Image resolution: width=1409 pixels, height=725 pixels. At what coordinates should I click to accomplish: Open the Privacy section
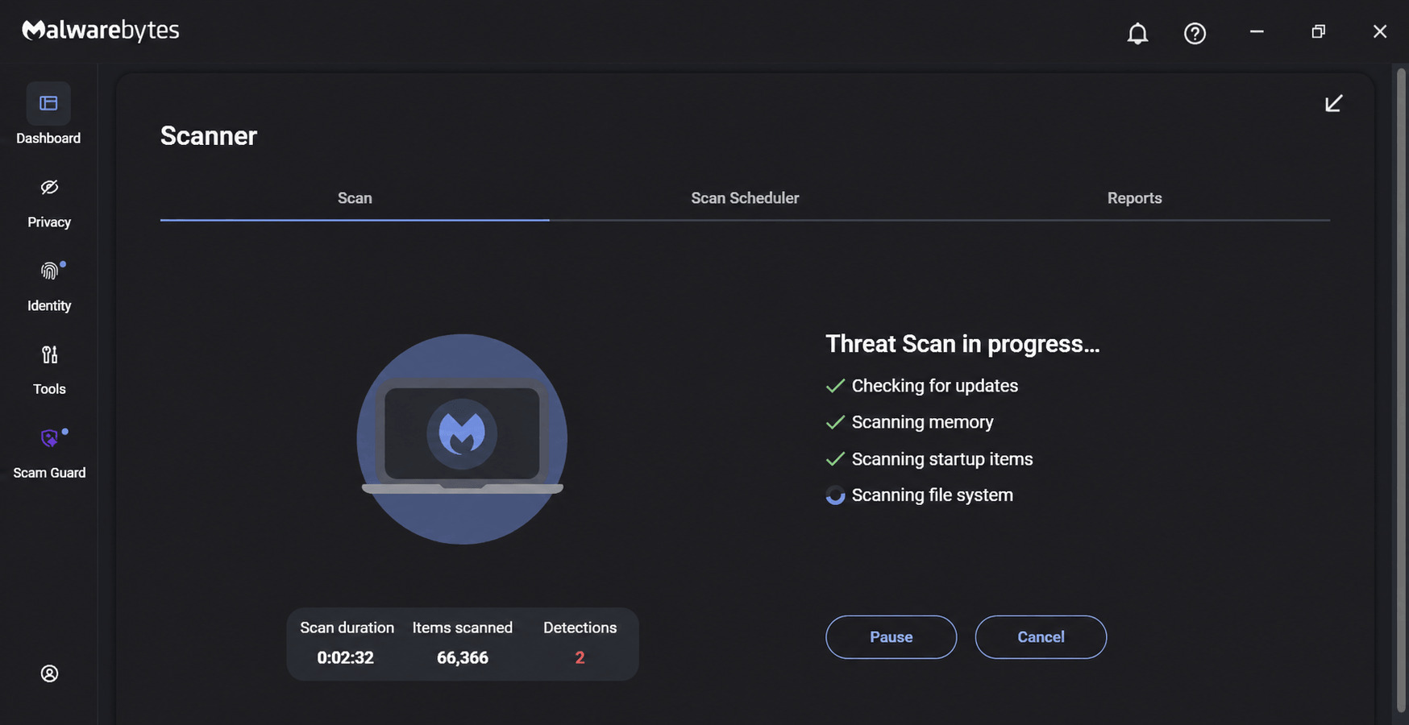49,203
